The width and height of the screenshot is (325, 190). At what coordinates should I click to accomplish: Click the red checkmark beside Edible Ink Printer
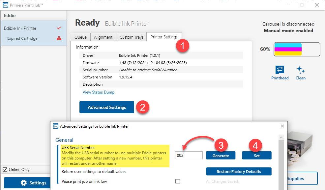[59, 28]
